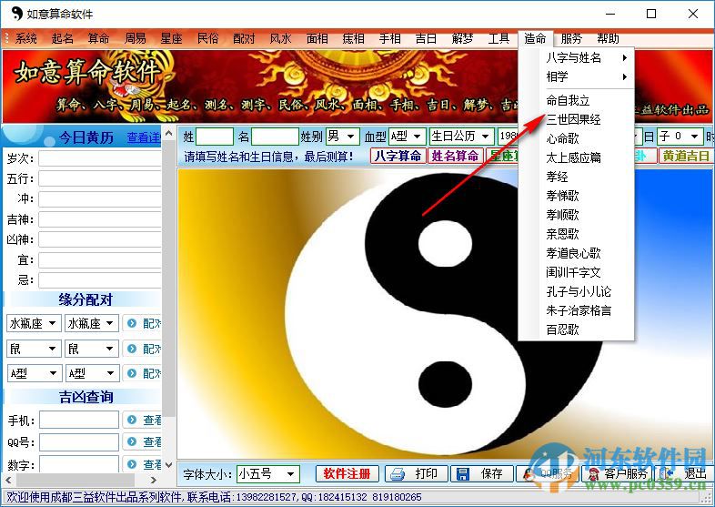Click the printer icon 打印 button
The width and height of the screenshot is (715, 507).
click(x=417, y=473)
